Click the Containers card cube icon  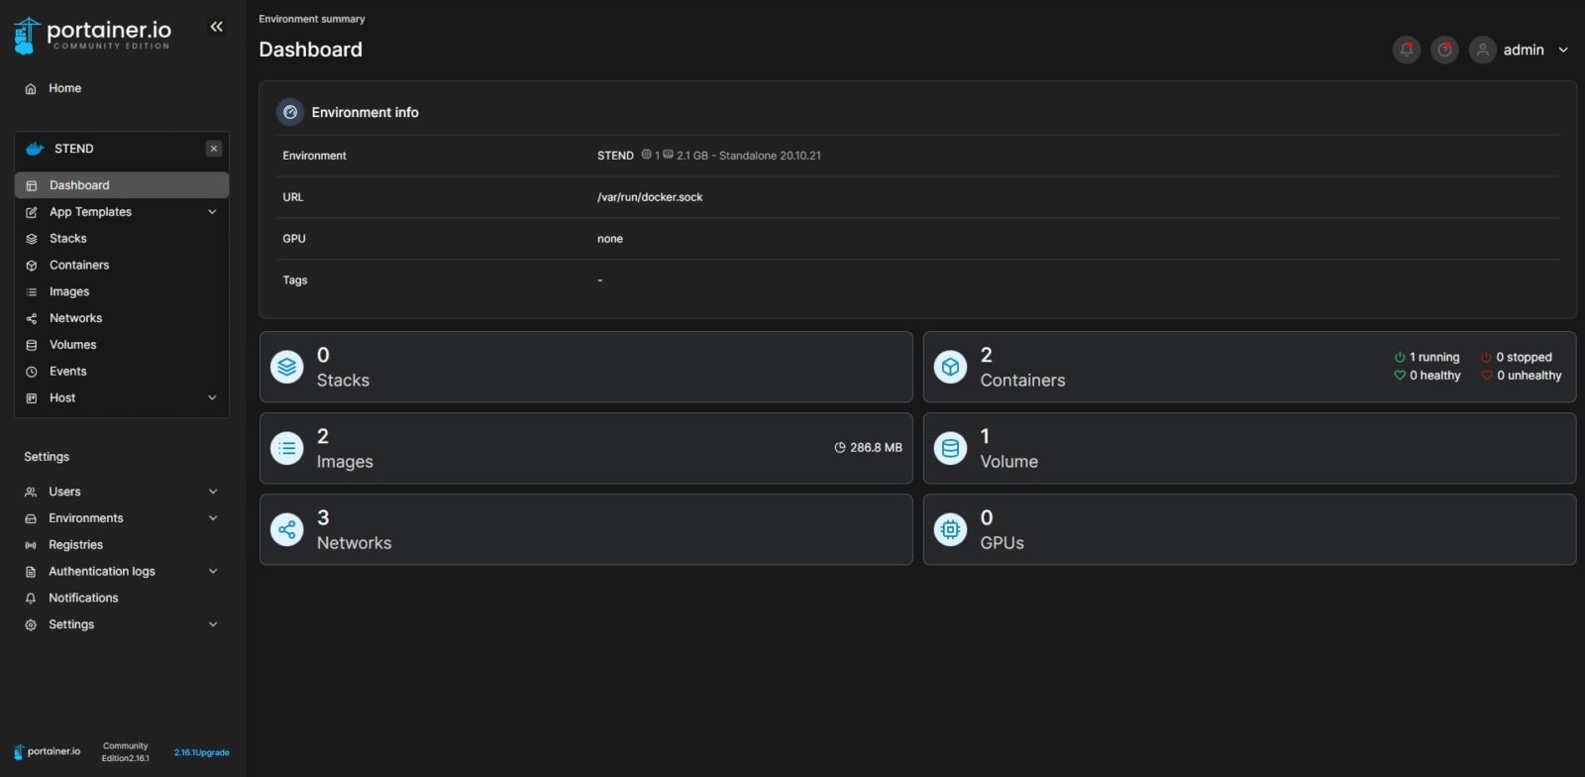point(950,367)
